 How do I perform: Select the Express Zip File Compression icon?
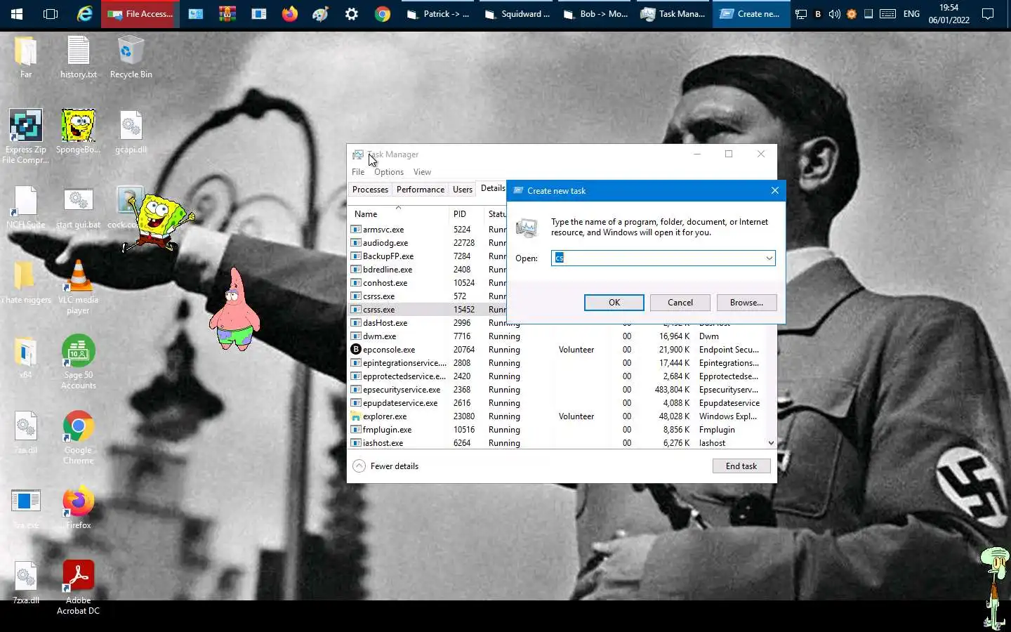point(26,137)
